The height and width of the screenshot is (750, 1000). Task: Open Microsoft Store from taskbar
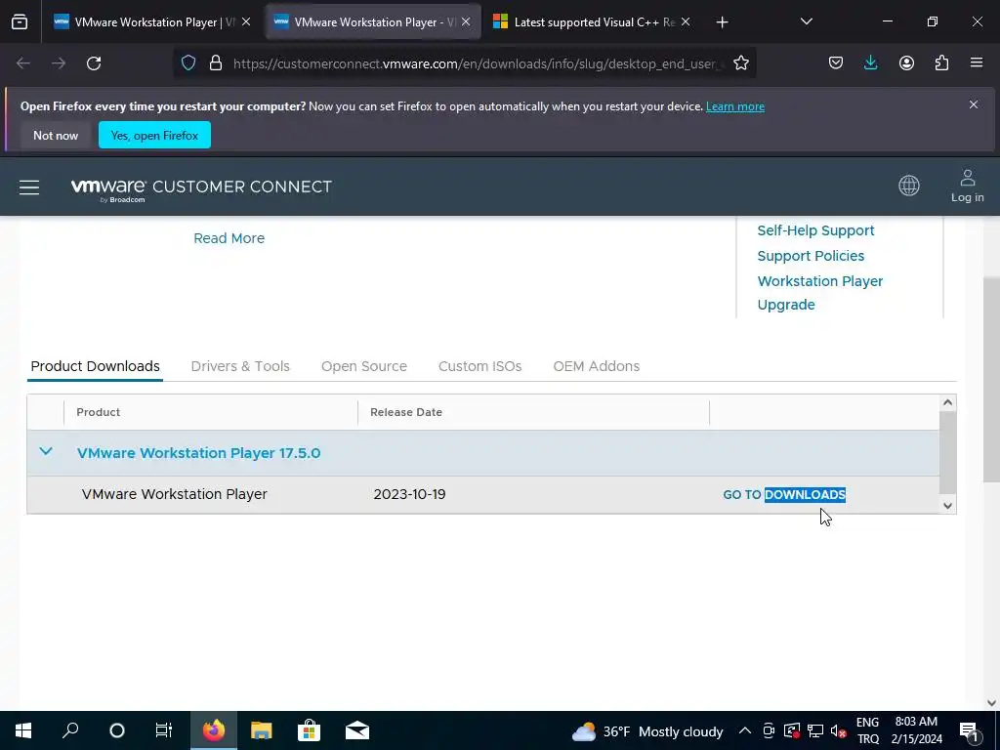coord(309,730)
